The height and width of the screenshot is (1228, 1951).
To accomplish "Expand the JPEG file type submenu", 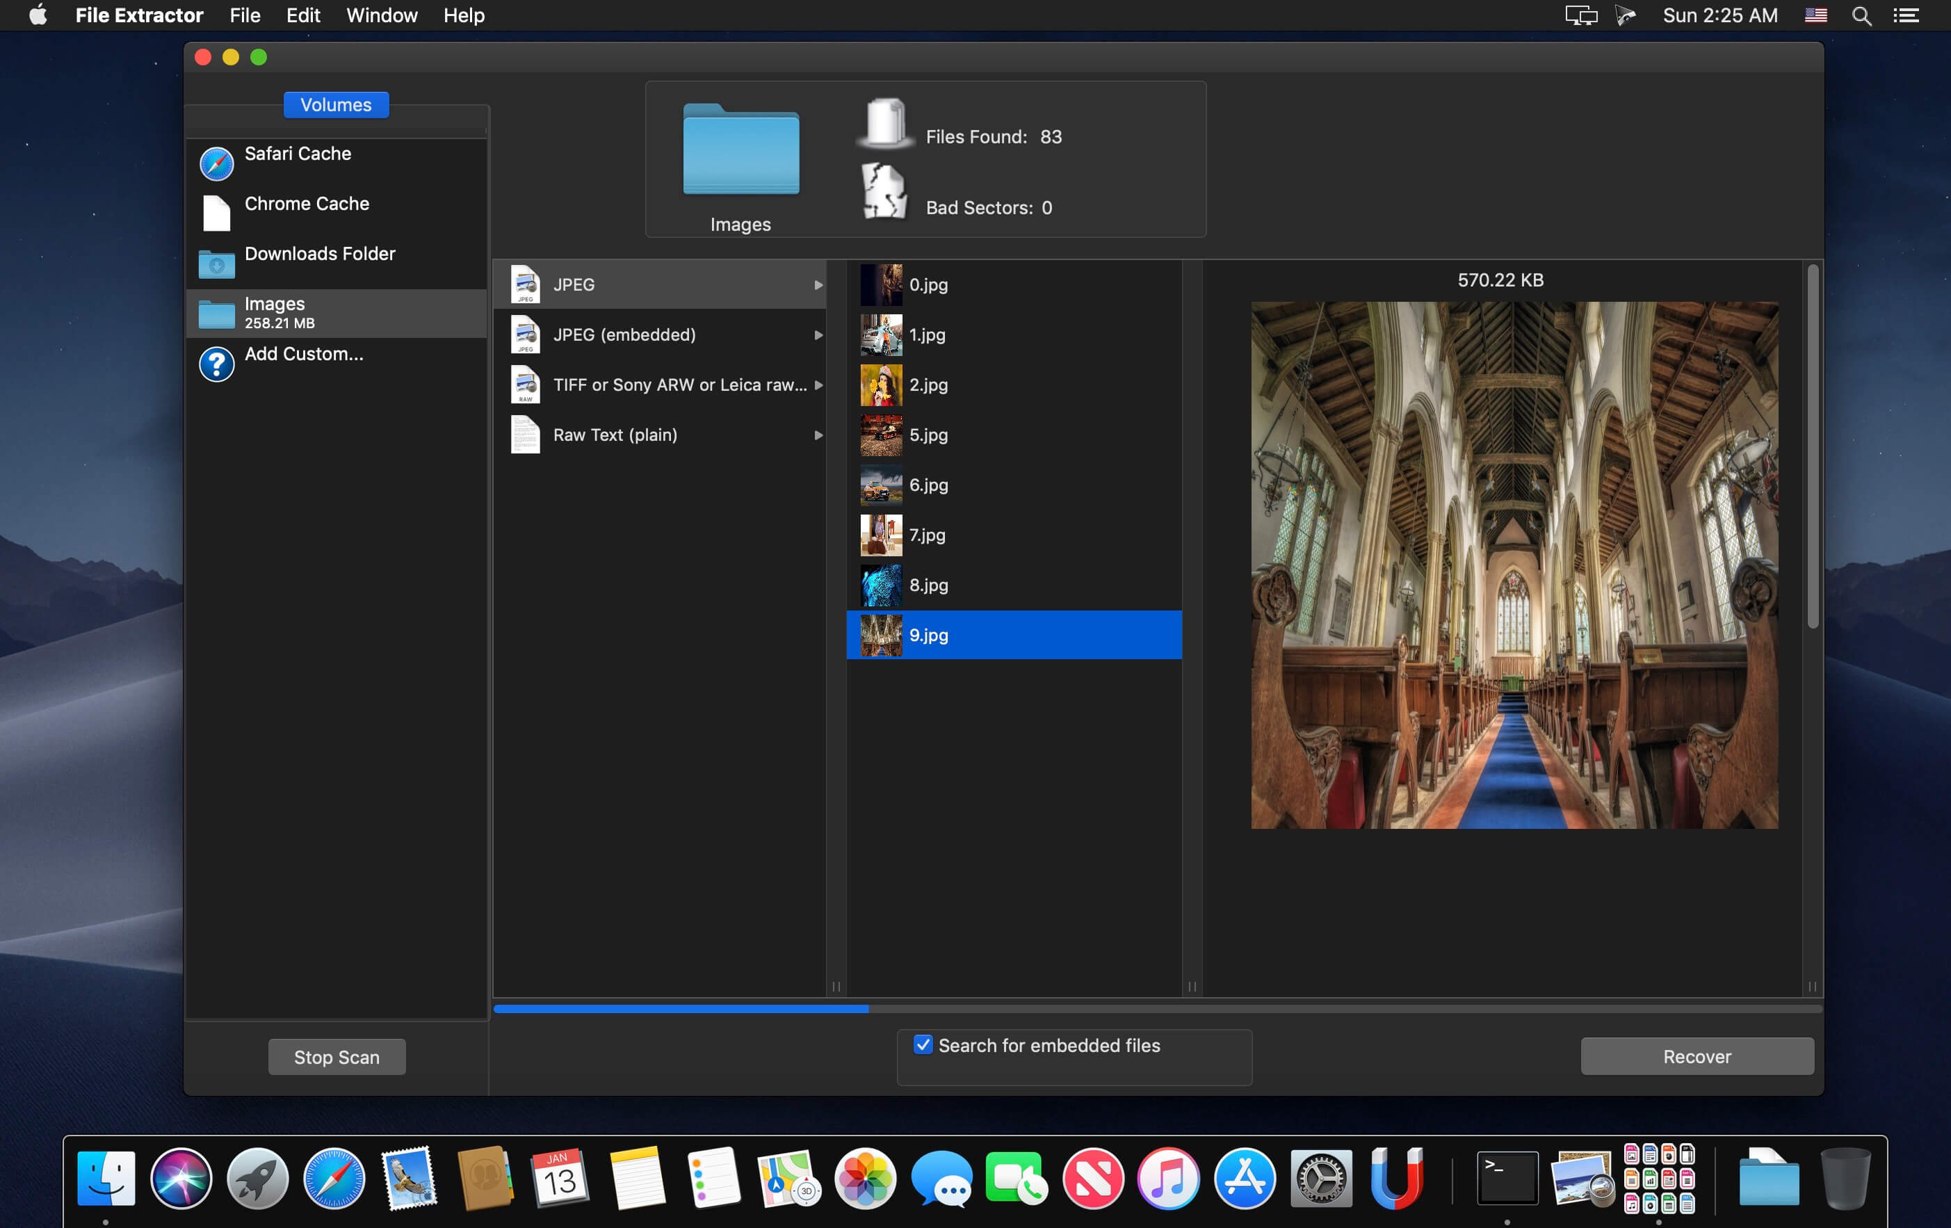I will point(816,284).
